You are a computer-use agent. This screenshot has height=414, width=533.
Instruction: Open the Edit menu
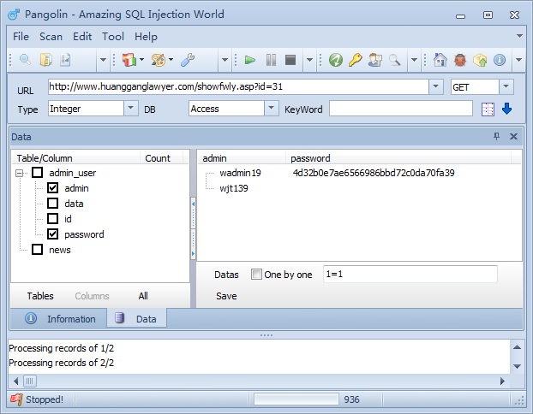tap(82, 36)
